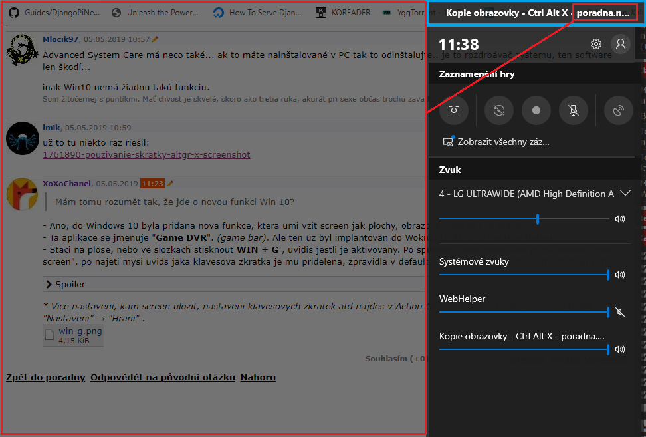Click the file icon next to win-g.png
646x437 pixels.
[49, 335]
